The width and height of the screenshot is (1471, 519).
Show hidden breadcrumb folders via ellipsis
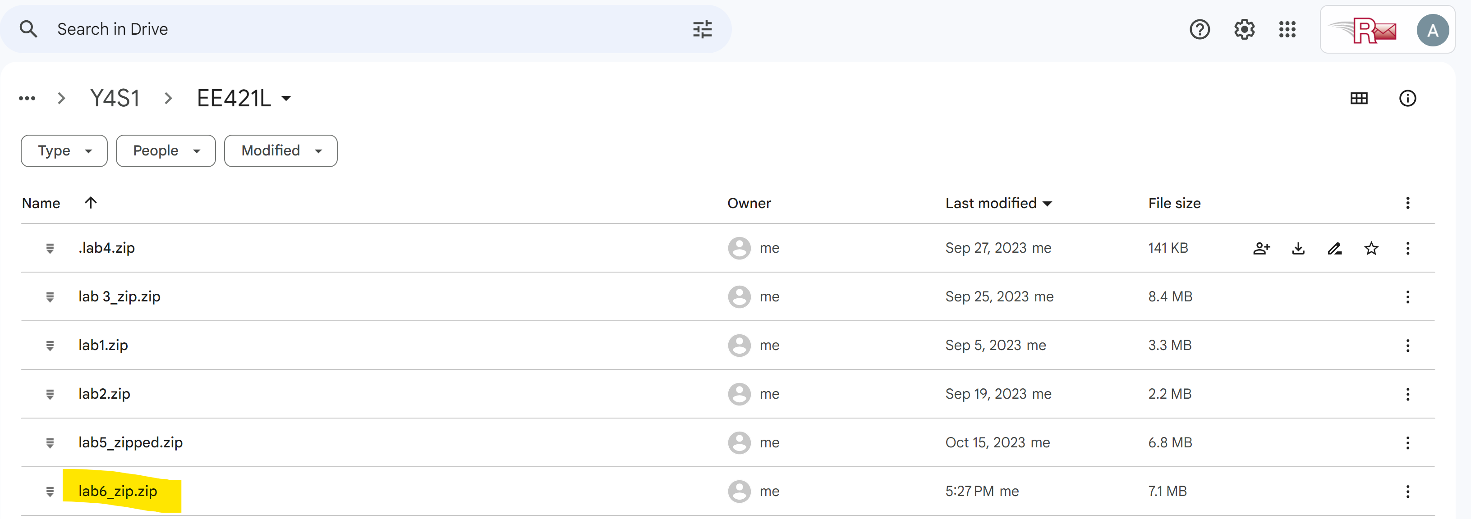27,98
